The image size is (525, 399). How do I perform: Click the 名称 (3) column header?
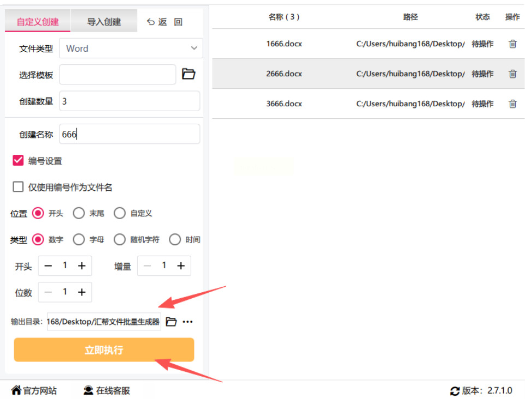[284, 17]
